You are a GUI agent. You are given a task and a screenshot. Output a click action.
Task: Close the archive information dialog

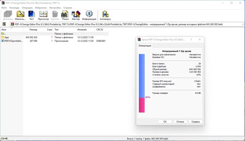pyautogui.click(x=200, y=40)
